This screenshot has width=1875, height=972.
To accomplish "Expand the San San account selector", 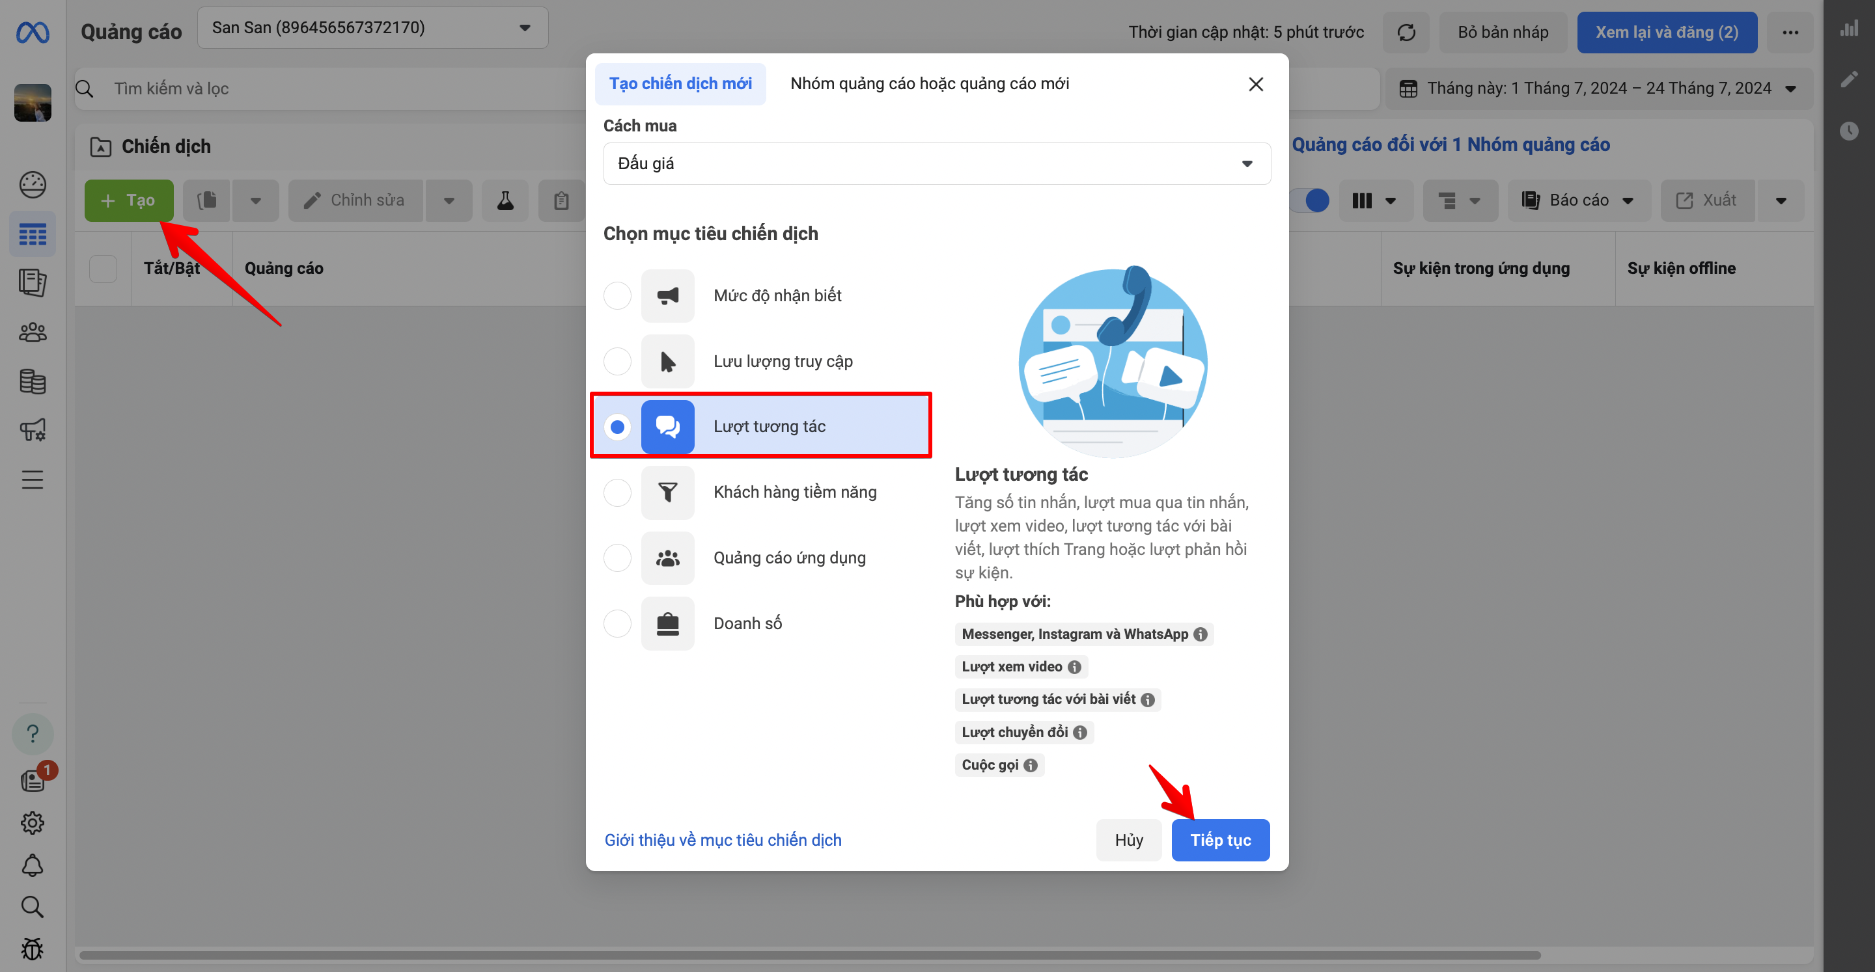I will coord(372,29).
